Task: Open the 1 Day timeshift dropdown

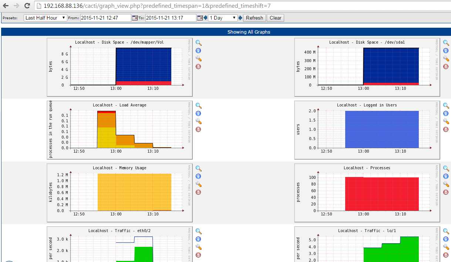Action: click(x=223, y=18)
